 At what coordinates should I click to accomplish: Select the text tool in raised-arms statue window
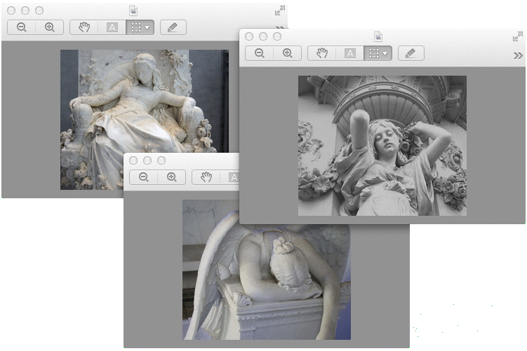click(349, 53)
